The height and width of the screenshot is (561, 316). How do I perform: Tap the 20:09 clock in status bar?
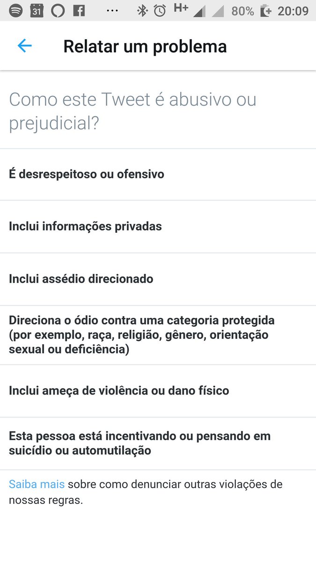(293, 10)
